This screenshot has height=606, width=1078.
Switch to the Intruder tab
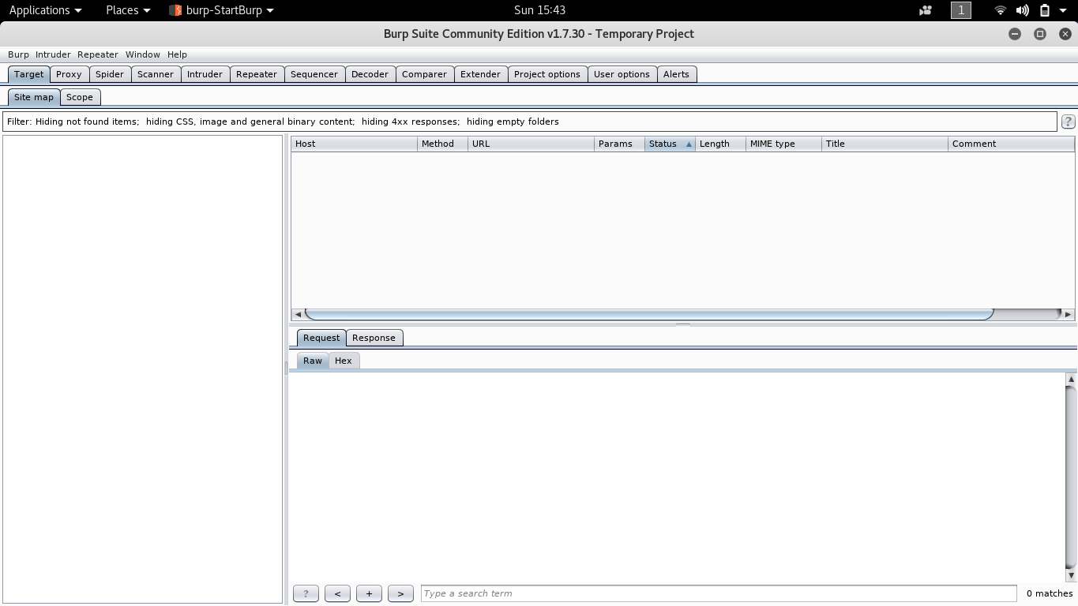pos(205,74)
